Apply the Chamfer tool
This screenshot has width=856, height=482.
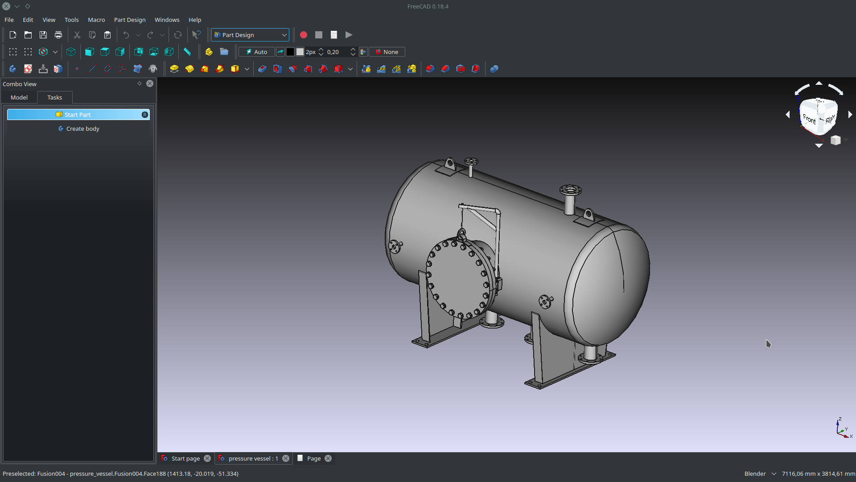click(445, 69)
